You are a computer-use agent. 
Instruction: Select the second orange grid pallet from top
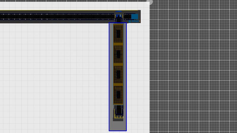coord(118,54)
